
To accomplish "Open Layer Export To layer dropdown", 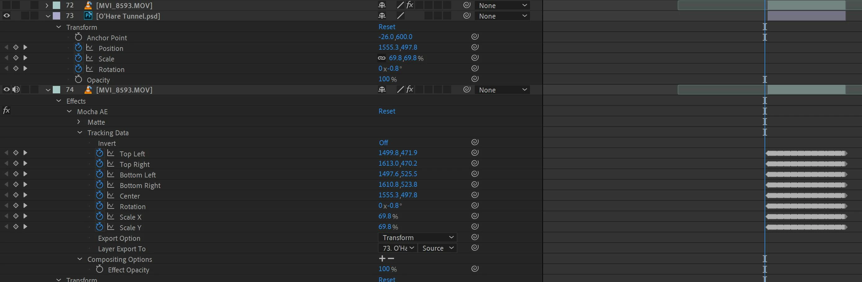I will pyautogui.click(x=398, y=248).
